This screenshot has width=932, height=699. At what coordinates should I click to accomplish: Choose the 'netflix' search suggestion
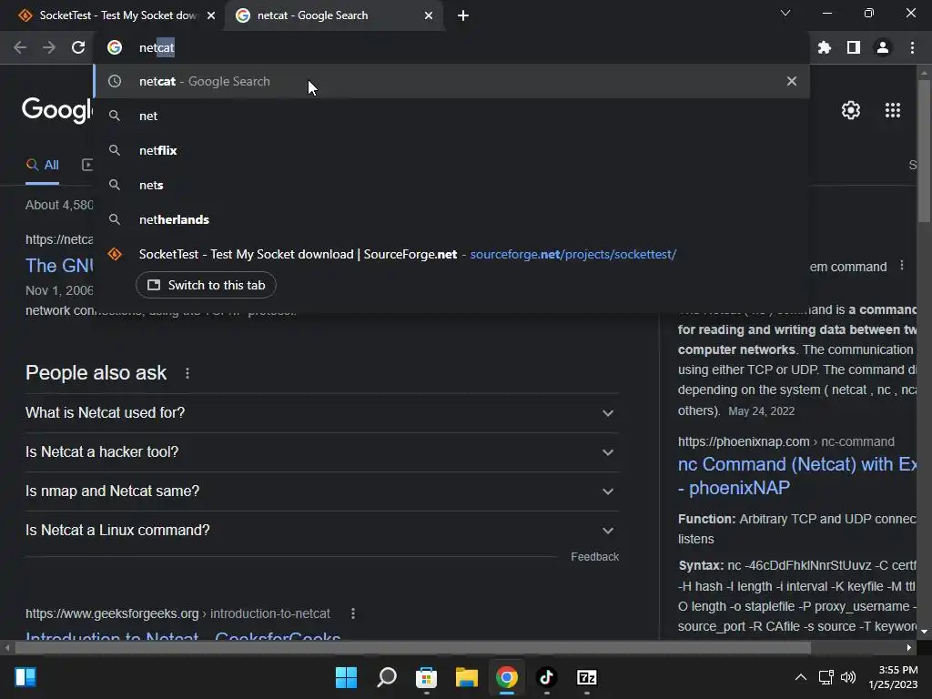point(451,150)
